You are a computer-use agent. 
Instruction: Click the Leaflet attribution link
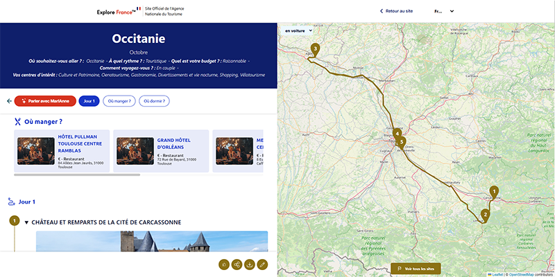point(497,274)
